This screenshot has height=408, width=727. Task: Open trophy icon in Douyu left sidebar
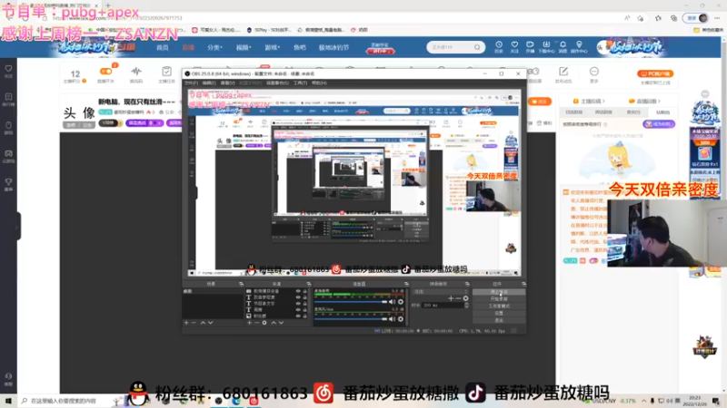tap(8, 184)
